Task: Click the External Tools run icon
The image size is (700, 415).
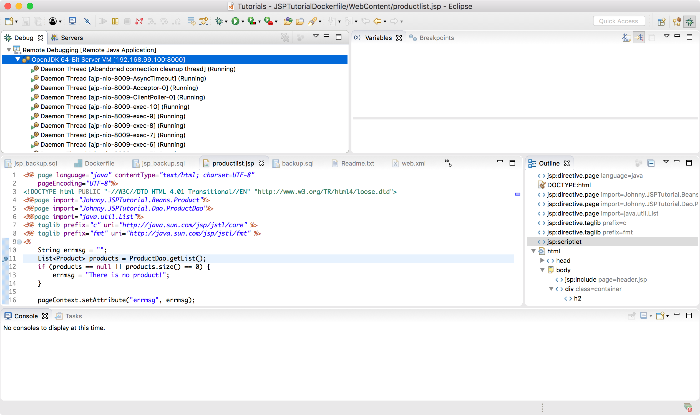Action: [268, 21]
